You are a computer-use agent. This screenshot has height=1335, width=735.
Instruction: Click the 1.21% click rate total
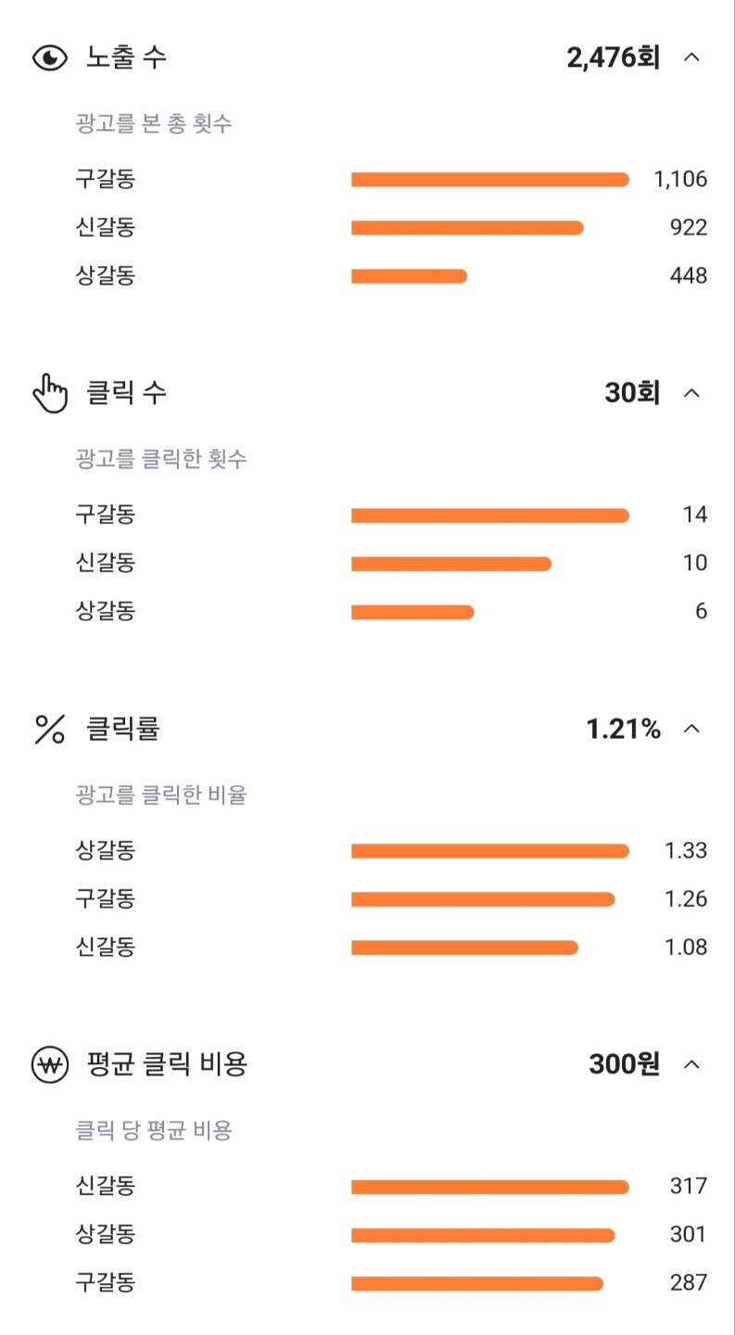[x=624, y=730]
